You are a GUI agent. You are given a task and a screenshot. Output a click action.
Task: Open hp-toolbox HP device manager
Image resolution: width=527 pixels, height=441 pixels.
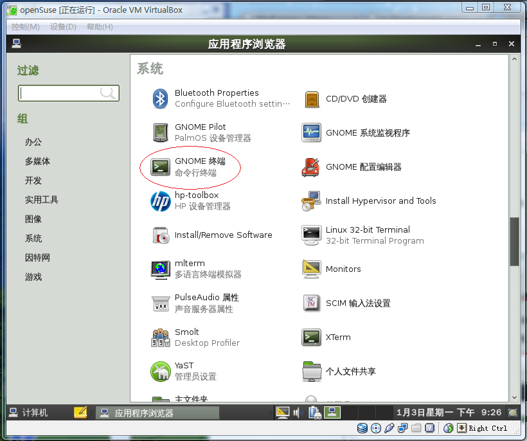click(x=191, y=201)
